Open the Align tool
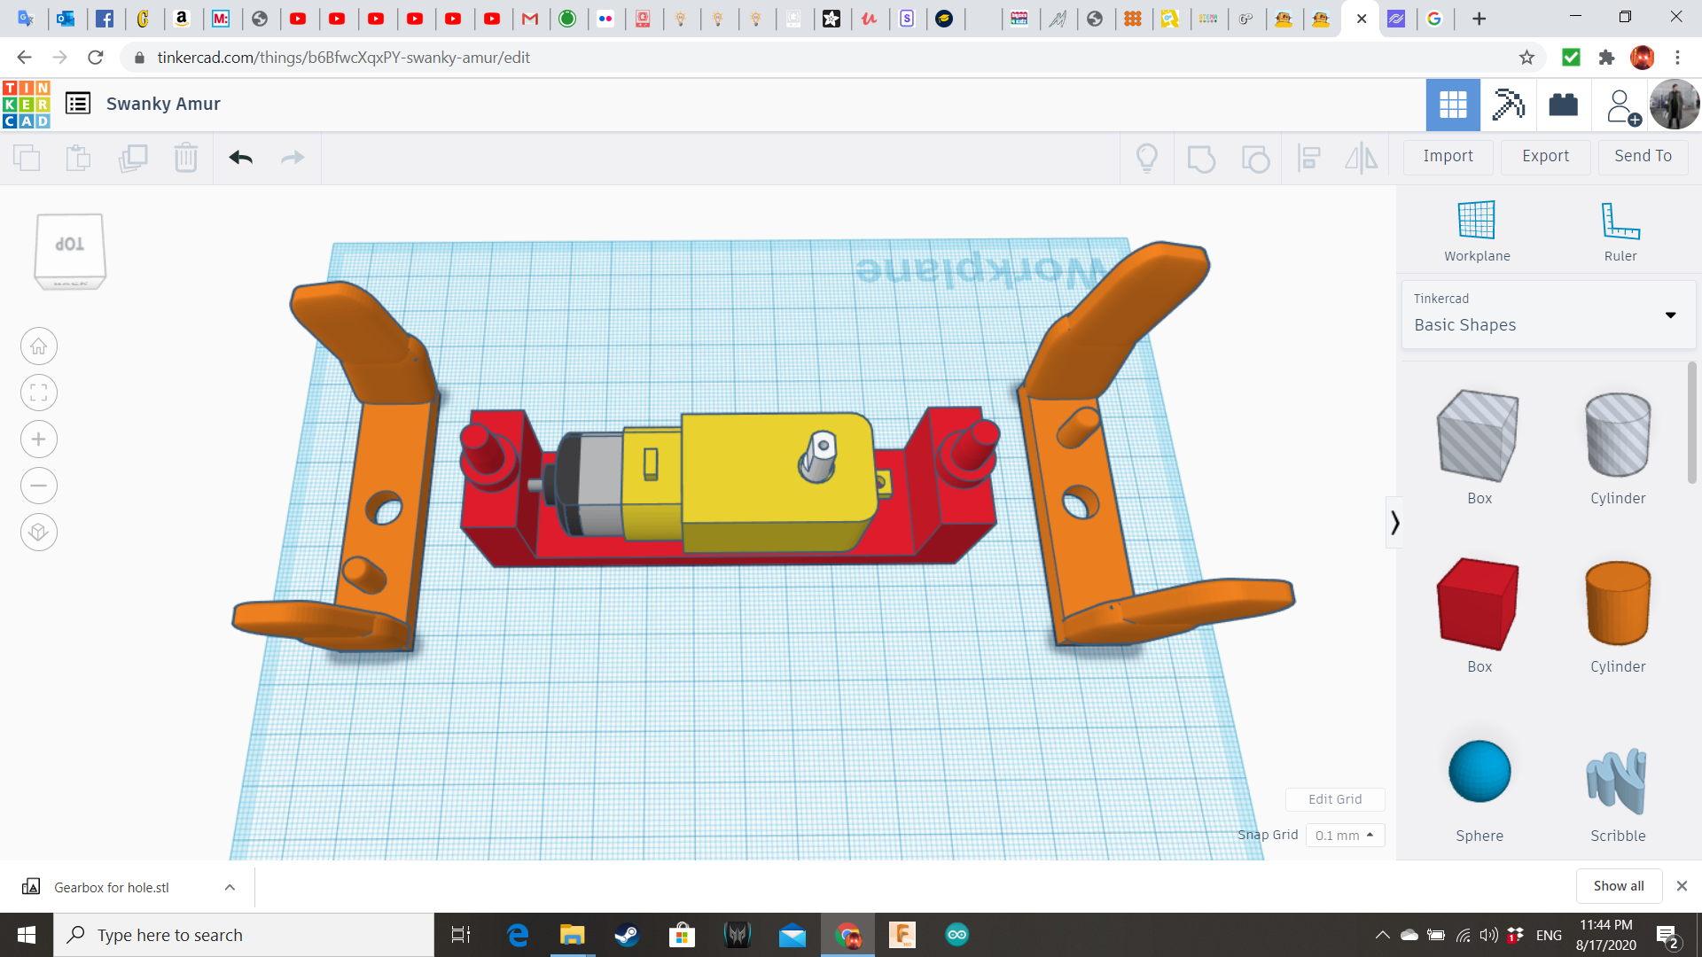This screenshot has width=1702, height=957. click(x=1309, y=158)
